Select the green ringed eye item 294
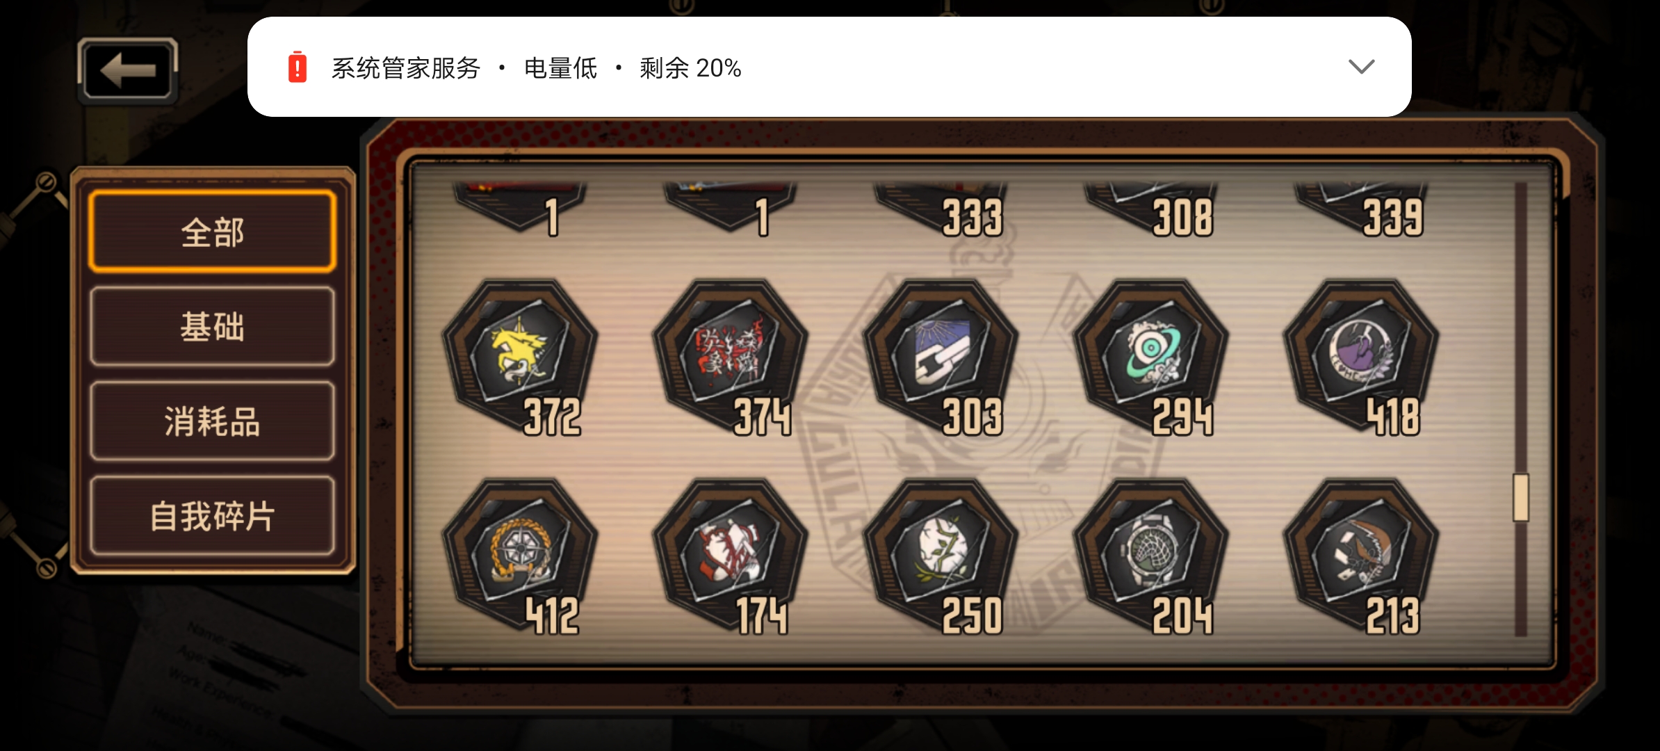 (x=1151, y=355)
